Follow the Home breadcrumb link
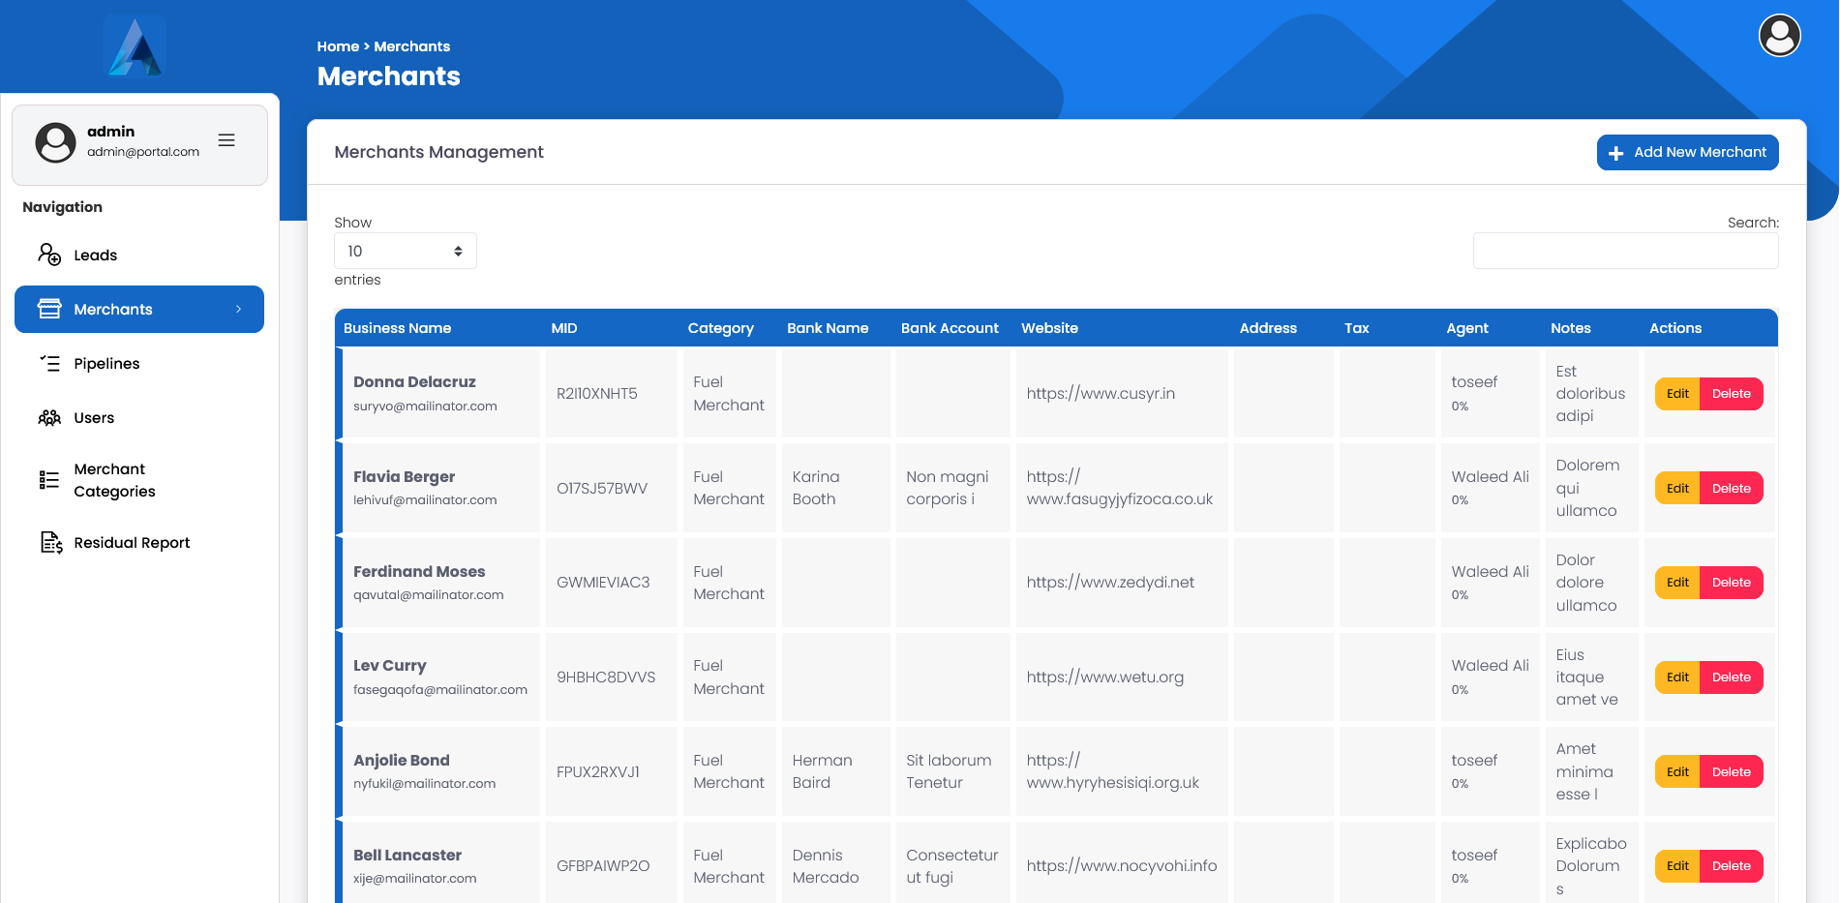1840x903 pixels. (338, 46)
